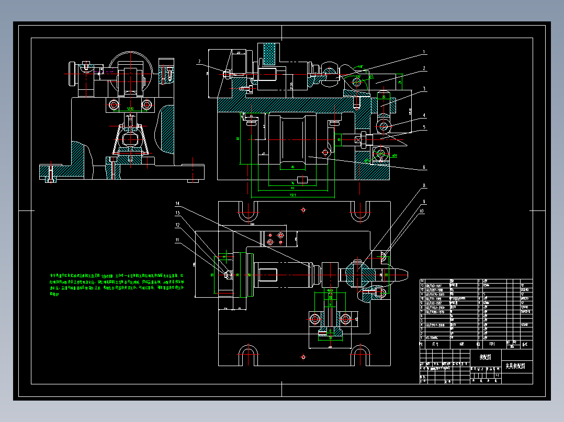Click part callout number 7
Viewport: 564px width, 422px height.
point(199,62)
